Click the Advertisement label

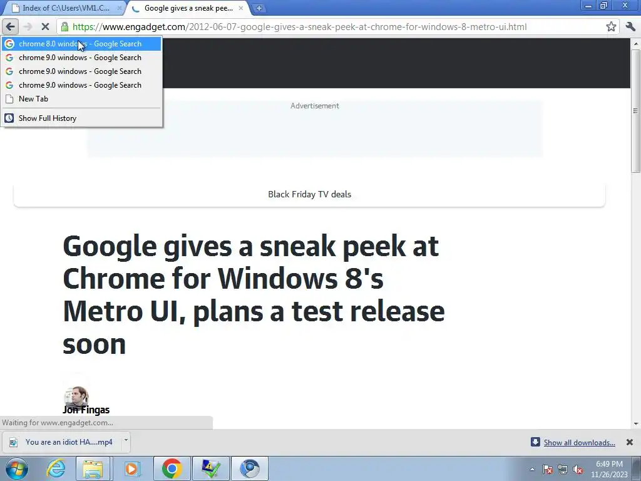point(315,105)
